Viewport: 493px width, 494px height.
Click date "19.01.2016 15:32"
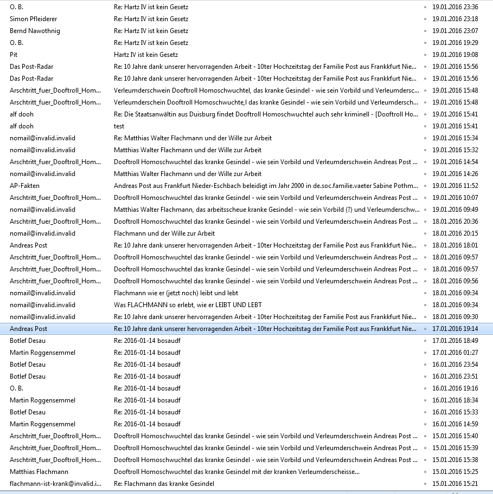[455, 150]
